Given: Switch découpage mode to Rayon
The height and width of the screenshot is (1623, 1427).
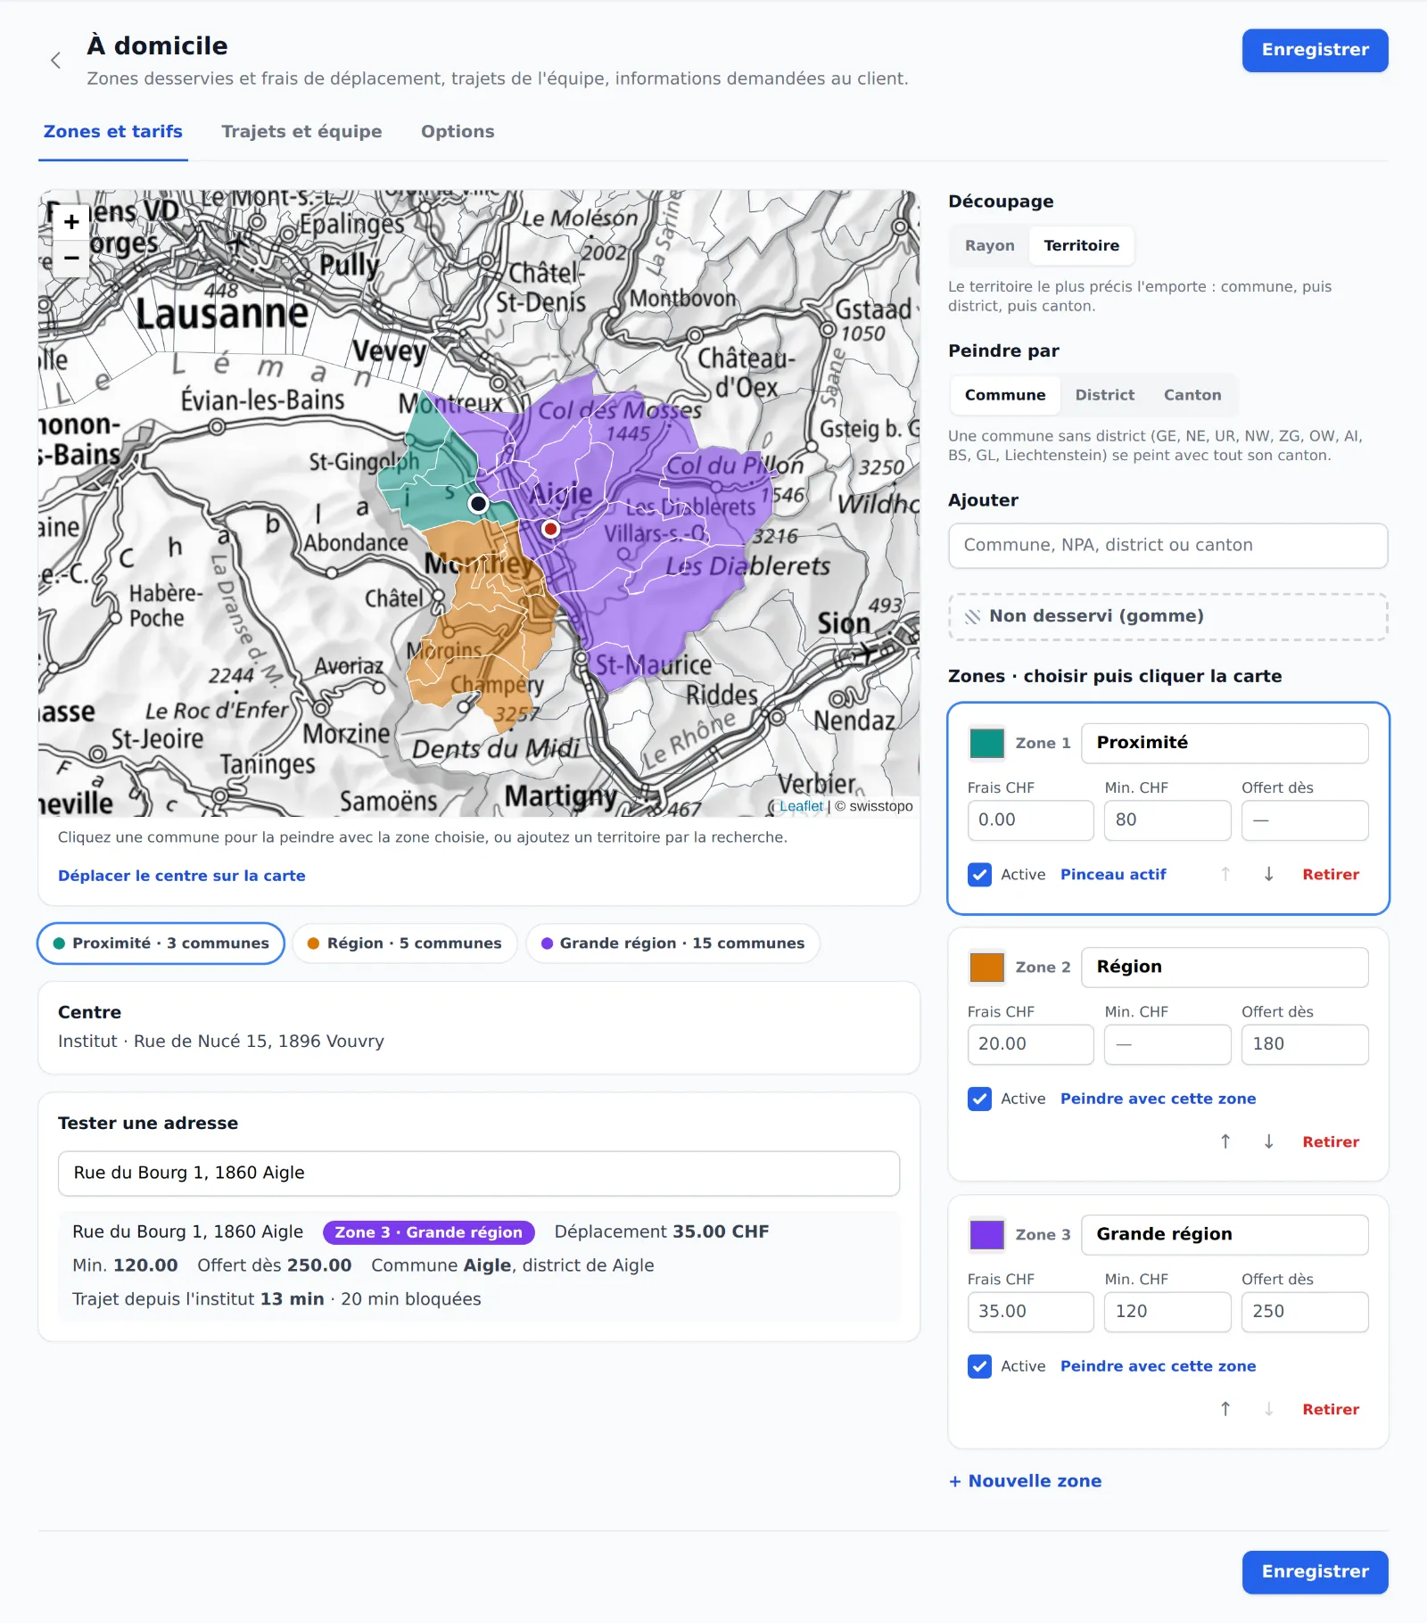Looking at the screenshot, I should point(989,246).
